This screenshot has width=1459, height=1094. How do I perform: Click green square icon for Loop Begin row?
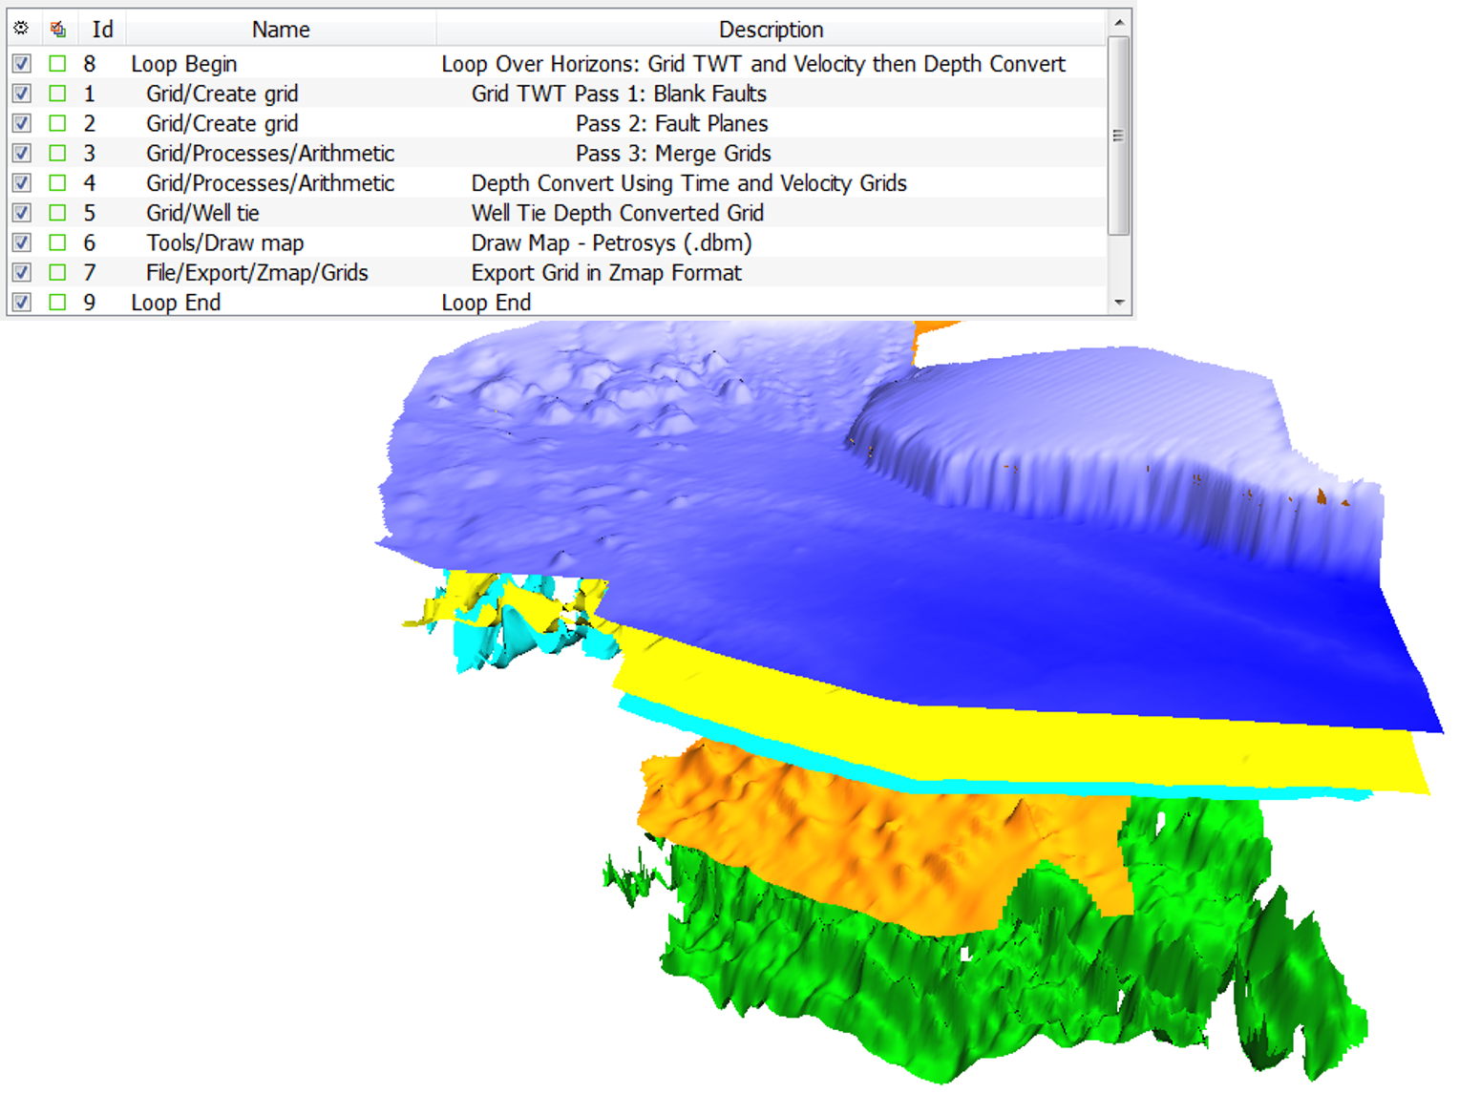click(58, 64)
